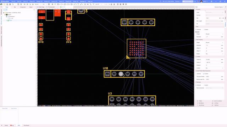227x127 pixels.
Task: Click the highlight net icon beside Net field
Action: tap(220, 18)
